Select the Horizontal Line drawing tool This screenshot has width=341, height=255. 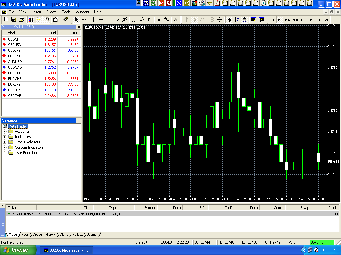(101, 20)
